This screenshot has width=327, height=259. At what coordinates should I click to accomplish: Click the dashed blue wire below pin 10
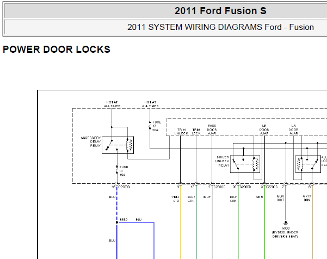pyautogui.click(x=117, y=203)
